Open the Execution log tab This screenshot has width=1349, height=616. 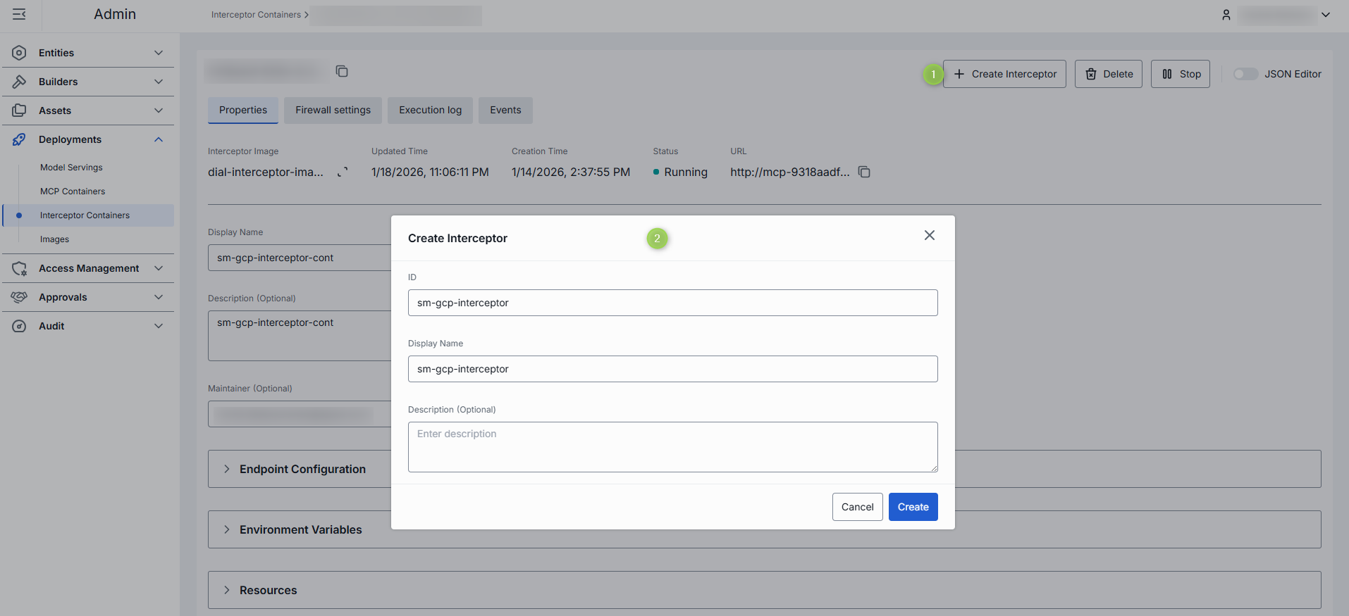[x=430, y=111]
